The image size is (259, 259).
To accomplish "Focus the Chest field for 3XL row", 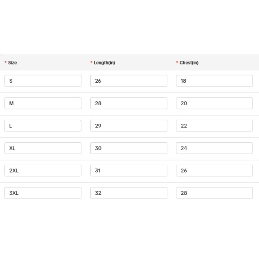I will tap(214, 193).
